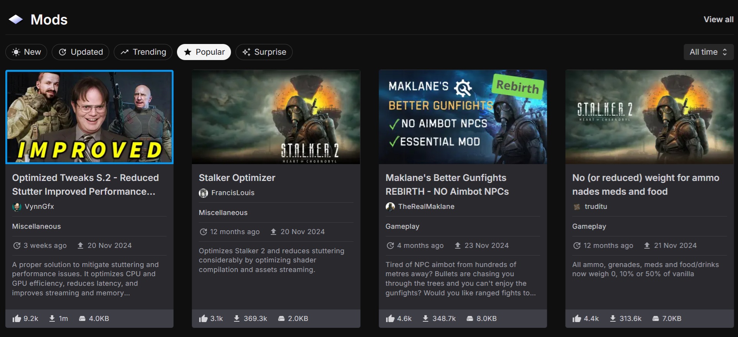Click download icon beside 348.7k
This screenshot has width=738, height=337.
[x=425, y=318]
